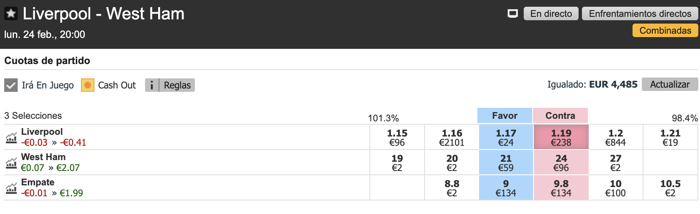This screenshot has width=700, height=214.
Task: Select Liverpool lay odds 1.19
Action: pos(561,137)
